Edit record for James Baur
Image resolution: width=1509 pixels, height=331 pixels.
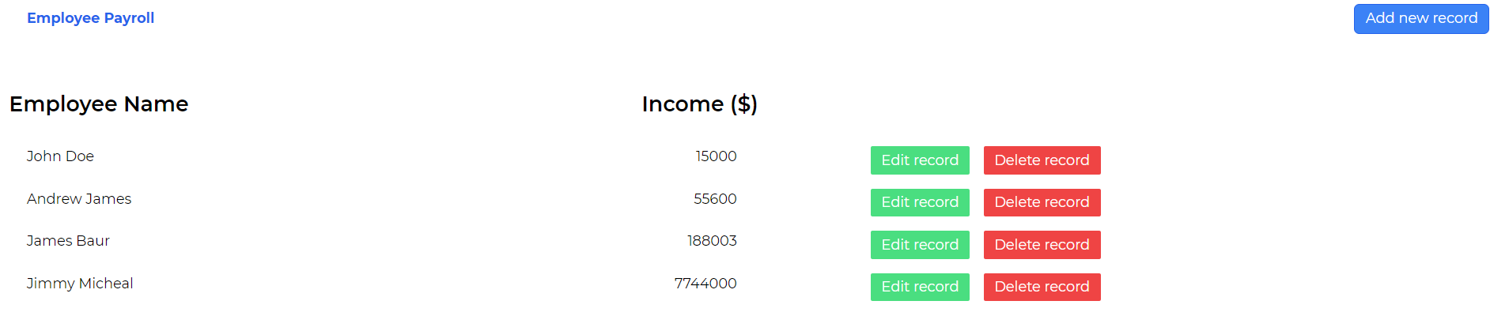pos(919,245)
